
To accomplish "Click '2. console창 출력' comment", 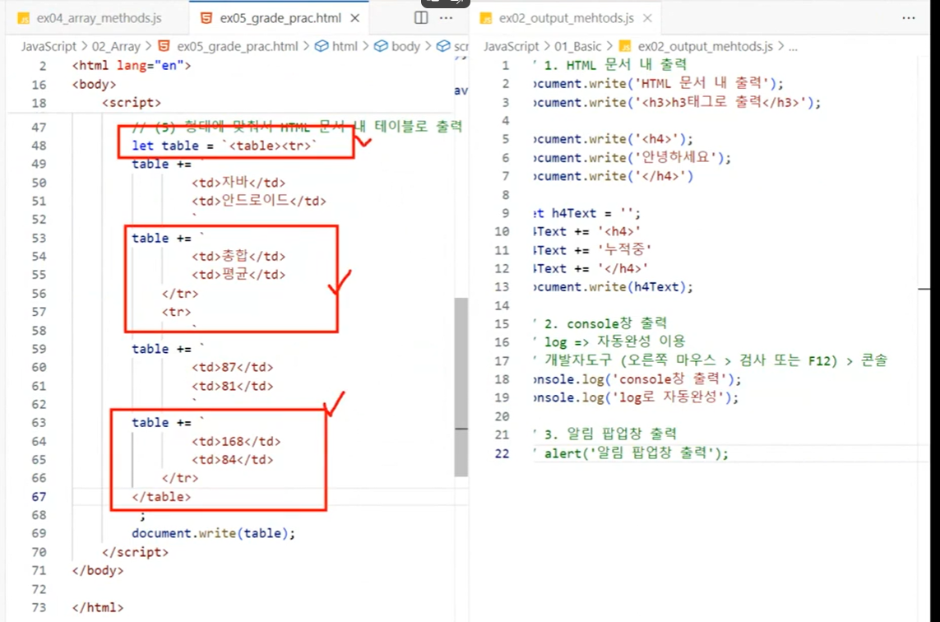I will (x=600, y=323).
